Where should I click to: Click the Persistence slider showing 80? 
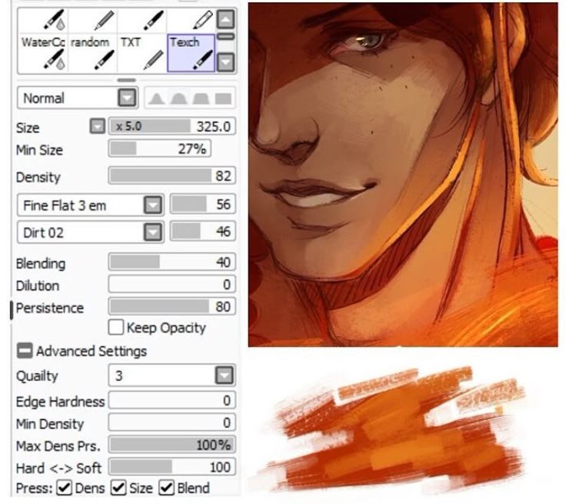(x=171, y=306)
